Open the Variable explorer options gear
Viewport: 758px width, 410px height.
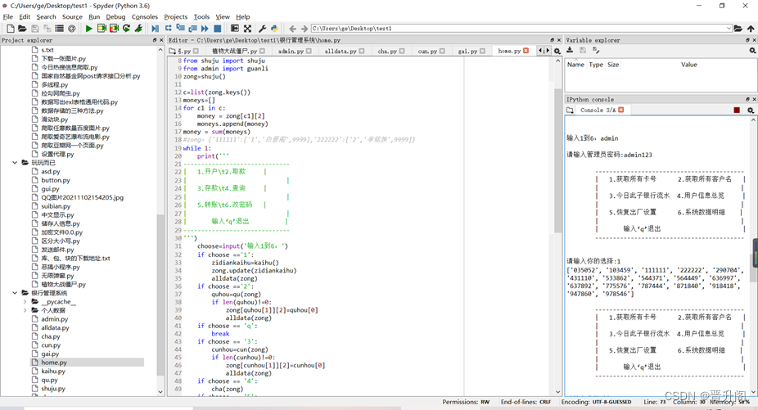point(752,50)
